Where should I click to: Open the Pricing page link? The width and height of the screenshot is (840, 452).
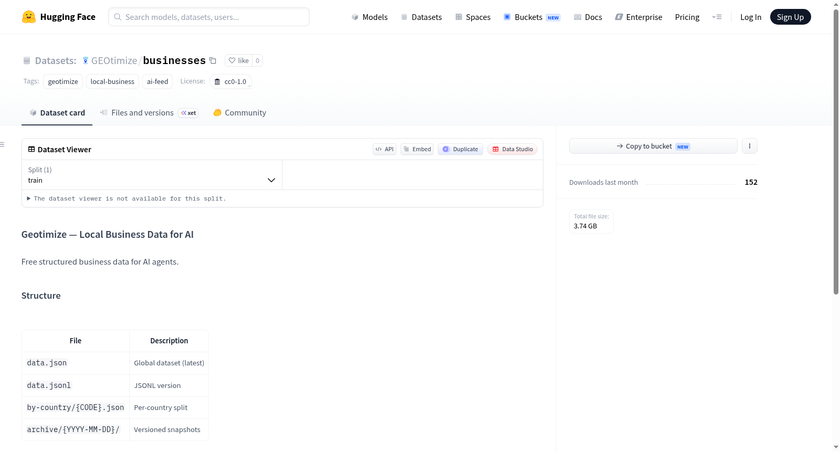[x=687, y=17]
